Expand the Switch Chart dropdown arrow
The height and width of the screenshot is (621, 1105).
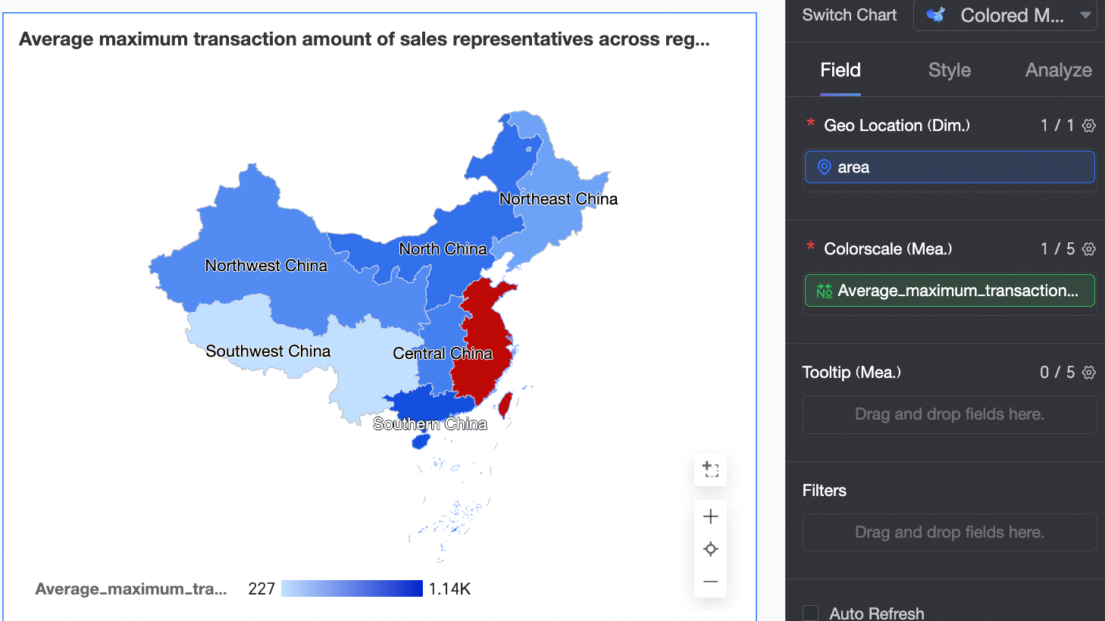click(1085, 15)
